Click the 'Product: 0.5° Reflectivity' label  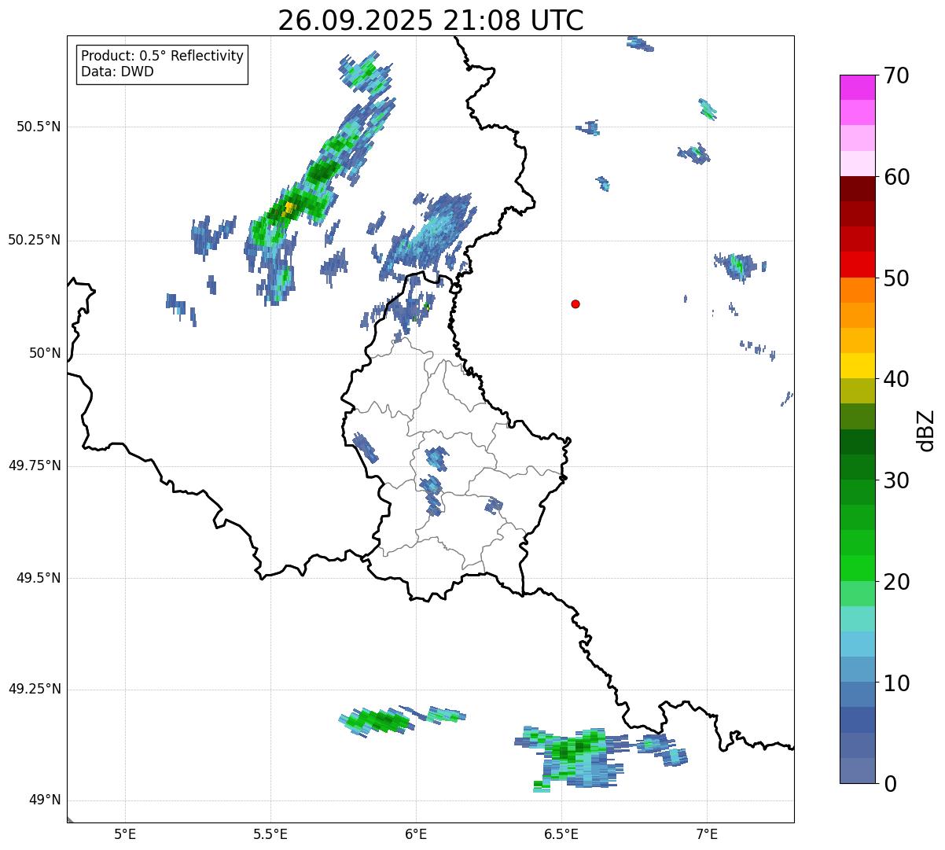[162, 56]
